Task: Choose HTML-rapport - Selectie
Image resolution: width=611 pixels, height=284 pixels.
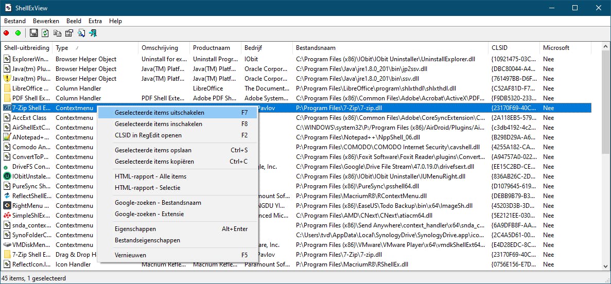Action: click(177, 188)
